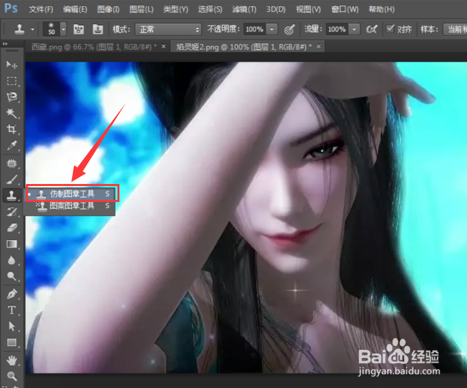Enable airbrush-style build-up icon
Image resolution: width=467 pixels, height=388 pixels.
[372, 29]
